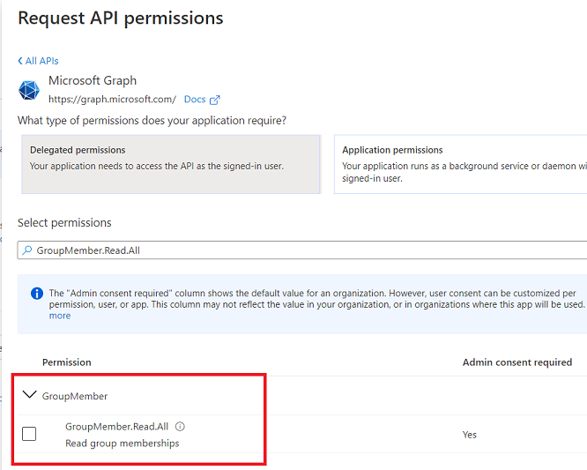Select the Application permissions card
This screenshot has height=470, width=587.
(460, 164)
